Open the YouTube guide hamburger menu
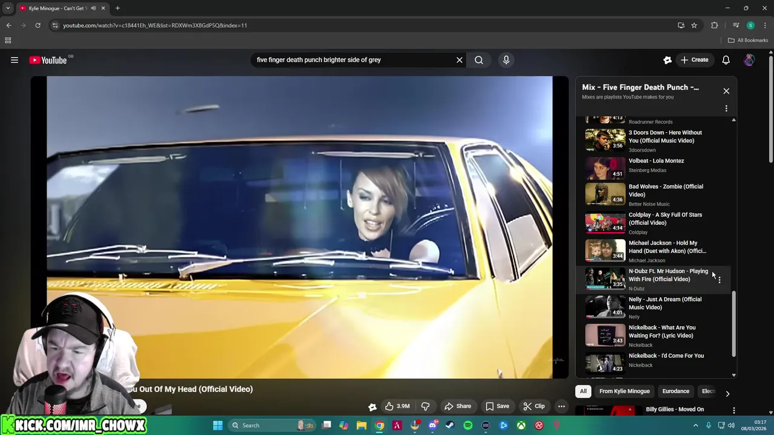The width and height of the screenshot is (774, 435). pyautogui.click(x=15, y=60)
